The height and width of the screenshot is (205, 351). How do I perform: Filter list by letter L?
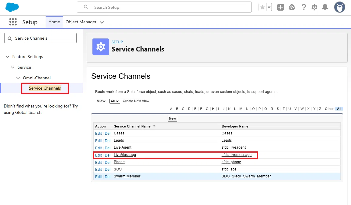tap(235, 109)
